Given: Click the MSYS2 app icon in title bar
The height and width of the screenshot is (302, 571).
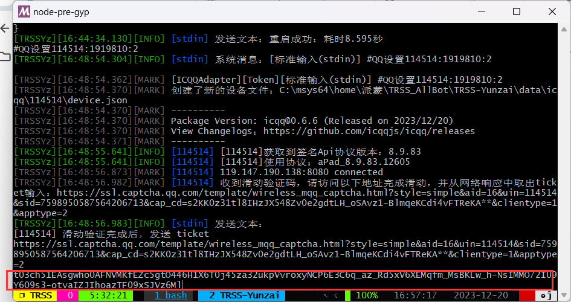Looking at the screenshot, I should (x=24, y=11).
